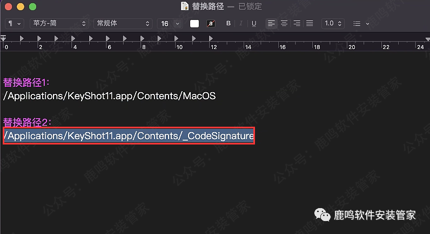
Task: Open the paragraph styles dropdown
Action: pyautogui.click(x=14, y=24)
